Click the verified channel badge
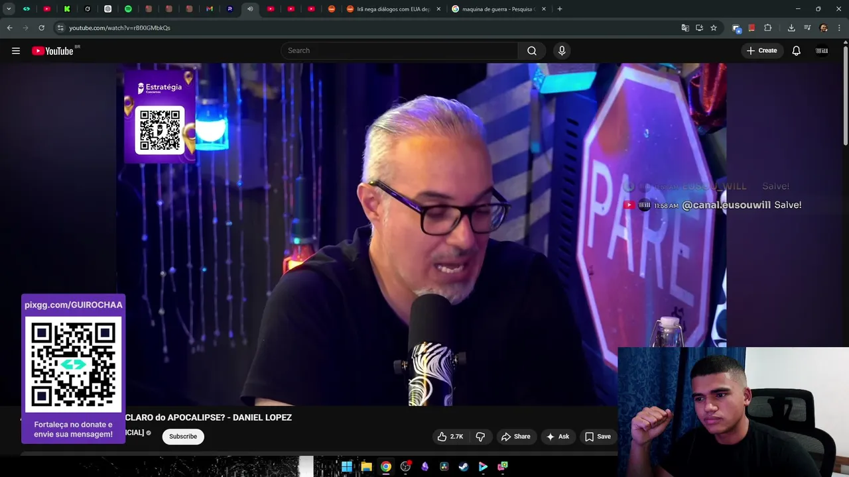Screen dimensions: 849x477 [149, 433]
